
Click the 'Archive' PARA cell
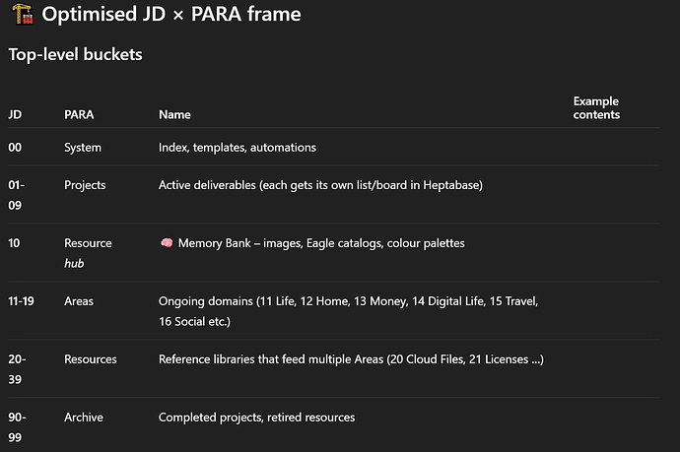84,418
